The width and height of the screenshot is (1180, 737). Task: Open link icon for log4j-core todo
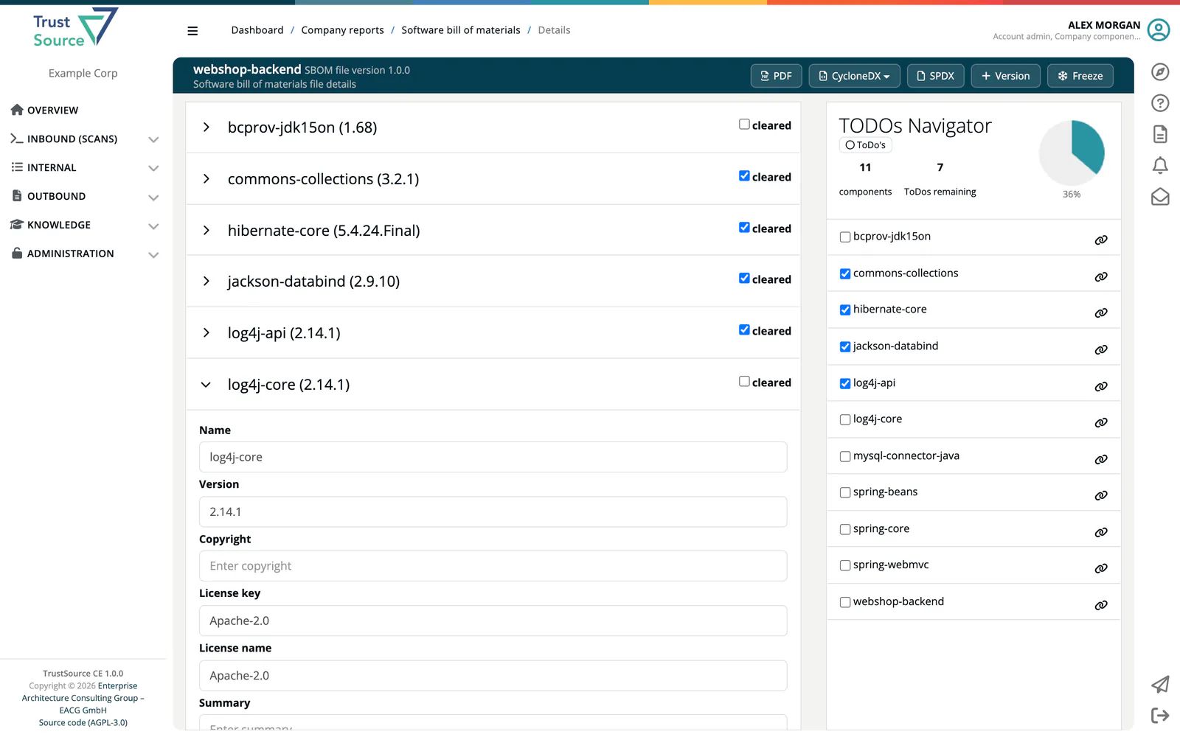pyautogui.click(x=1101, y=423)
